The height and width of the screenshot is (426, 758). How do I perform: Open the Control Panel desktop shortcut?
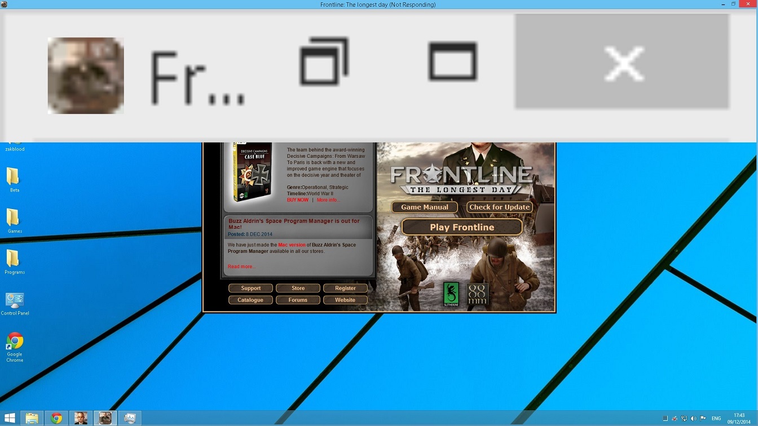(x=15, y=304)
